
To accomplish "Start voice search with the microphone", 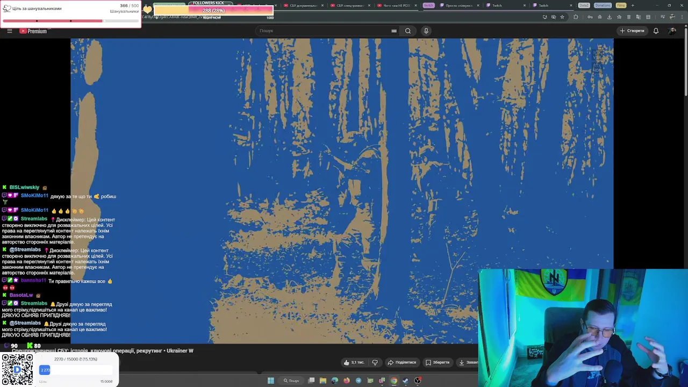I will coord(426,31).
